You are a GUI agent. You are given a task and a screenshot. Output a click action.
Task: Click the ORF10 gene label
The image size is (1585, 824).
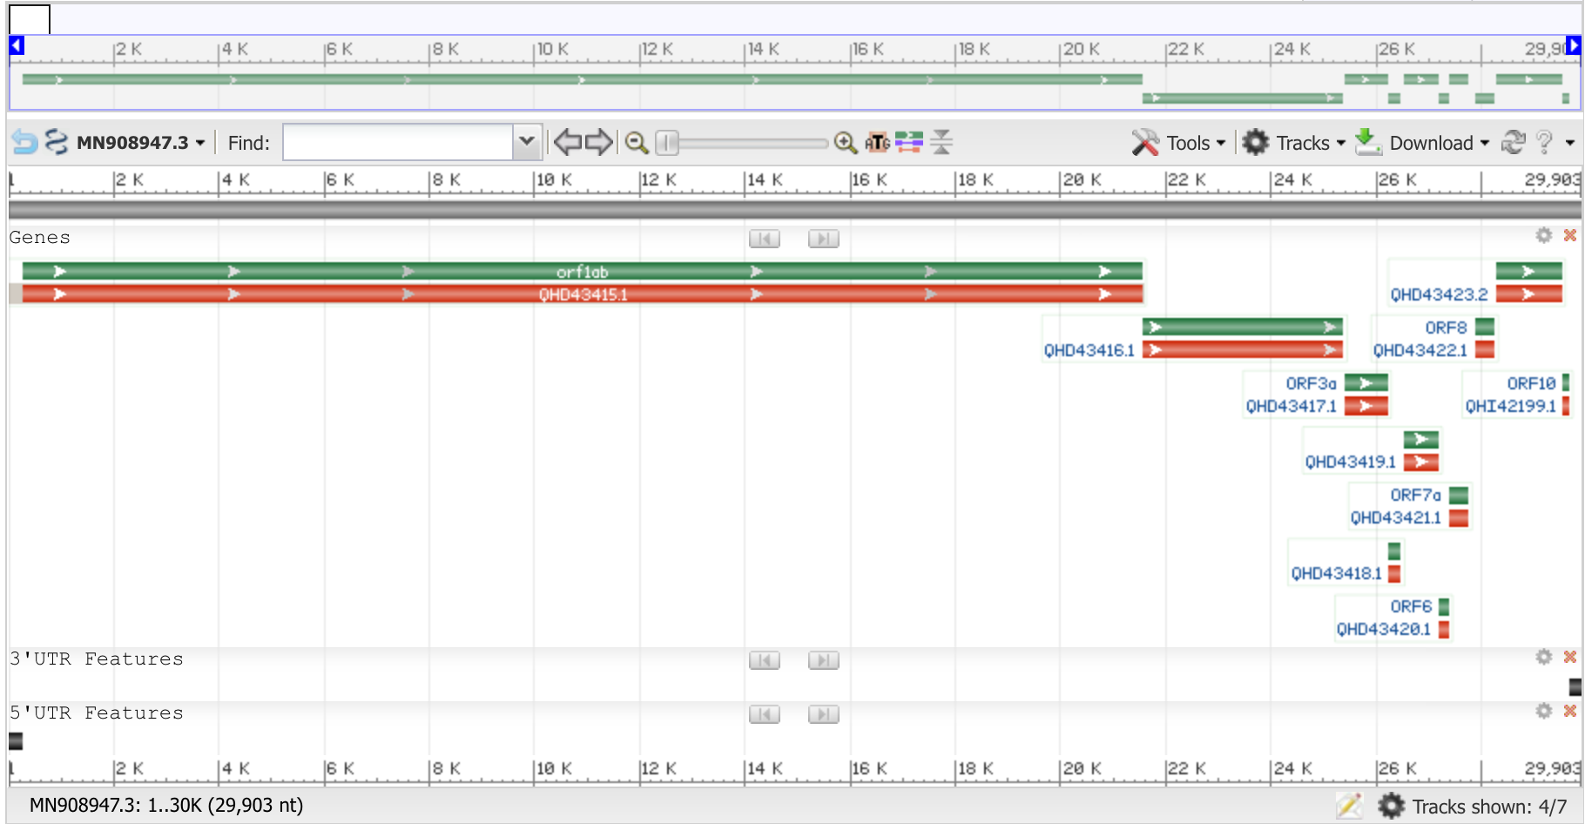pyautogui.click(x=1532, y=383)
